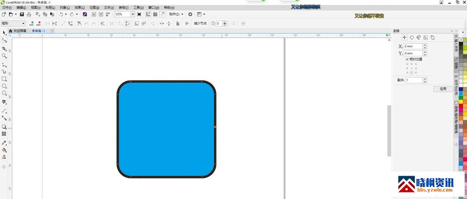Select the Crop tool

(x=4, y=49)
